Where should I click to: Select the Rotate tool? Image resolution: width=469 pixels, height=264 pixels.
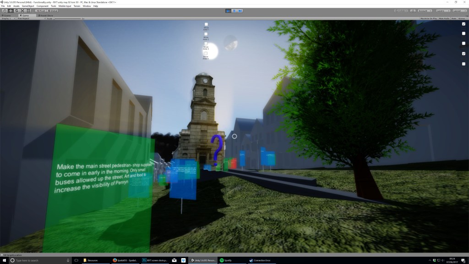(x=16, y=10)
